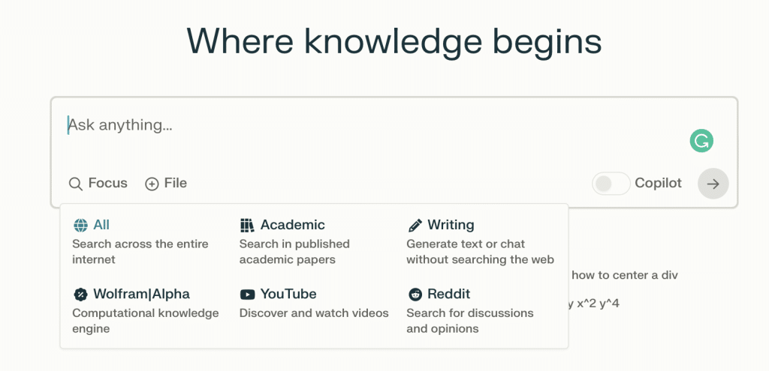Select the Reddit focus label
This screenshot has height=371, width=769.
coord(449,294)
